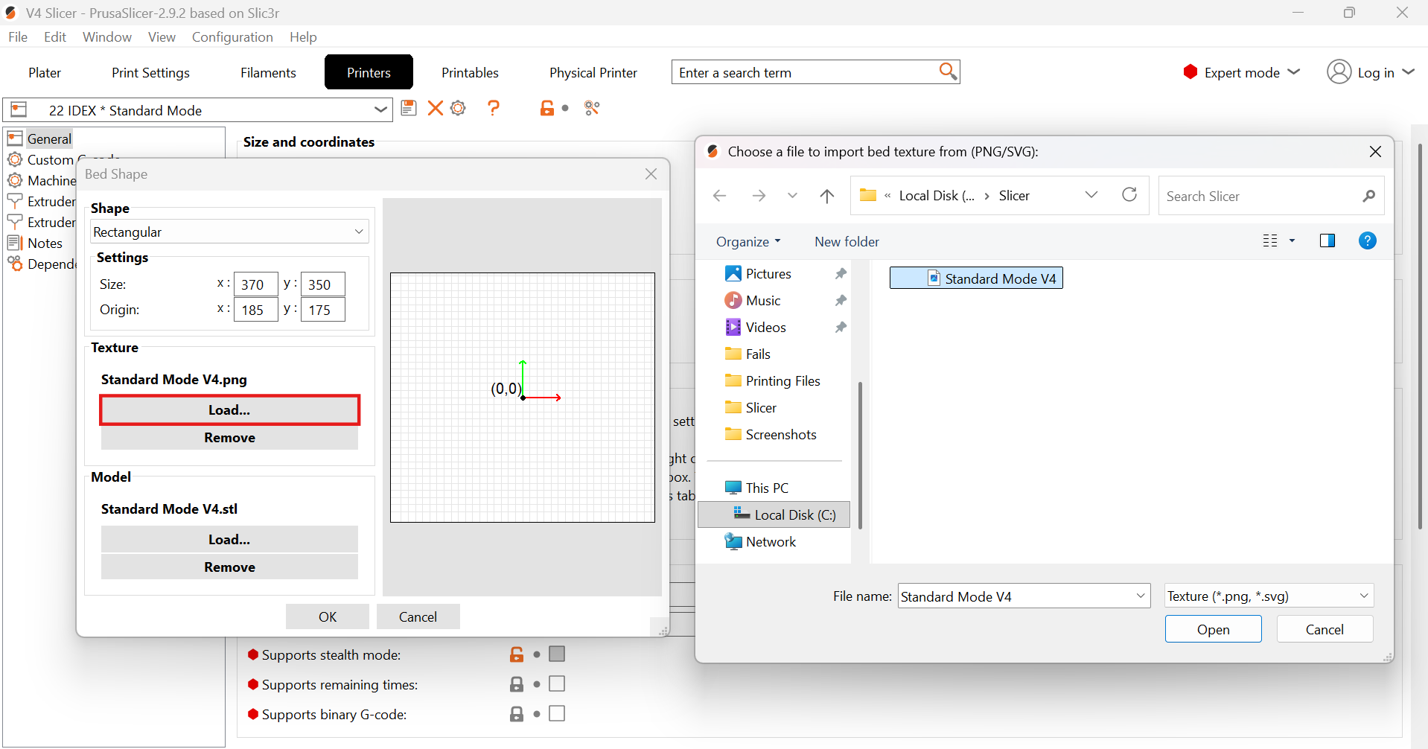Open recent locations dropdown in file dialog

point(792,196)
